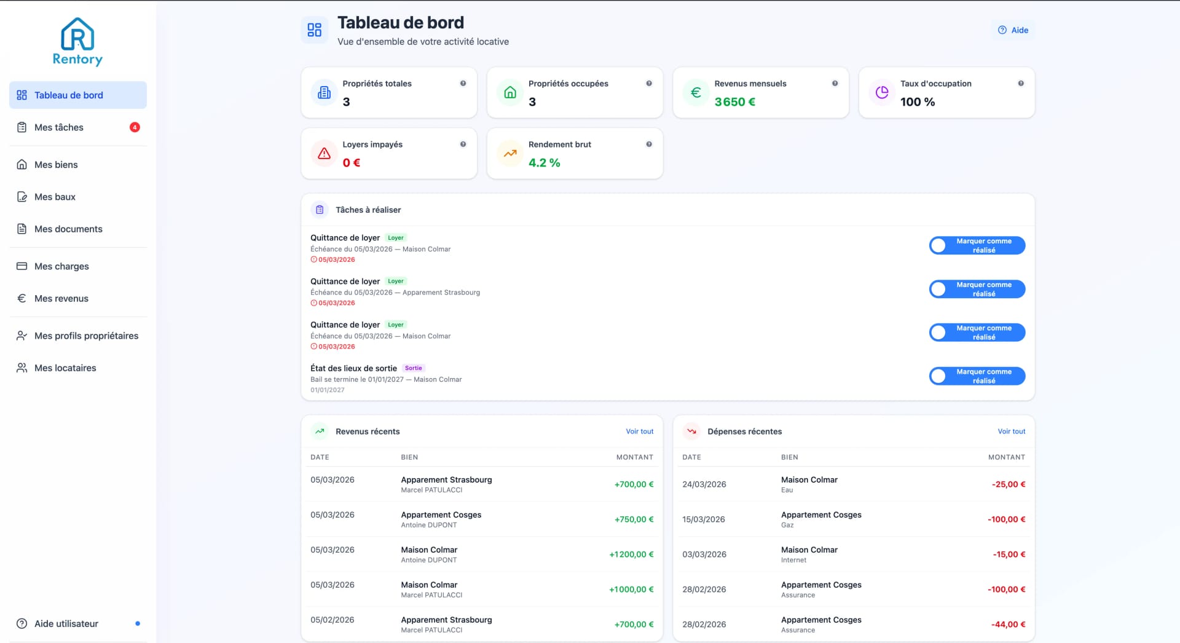Click the help icon on the Propriétés totales card
This screenshot has height=643, width=1180.
[x=463, y=83]
